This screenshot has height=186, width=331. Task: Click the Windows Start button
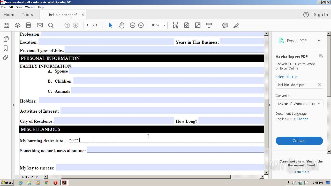[7, 182]
